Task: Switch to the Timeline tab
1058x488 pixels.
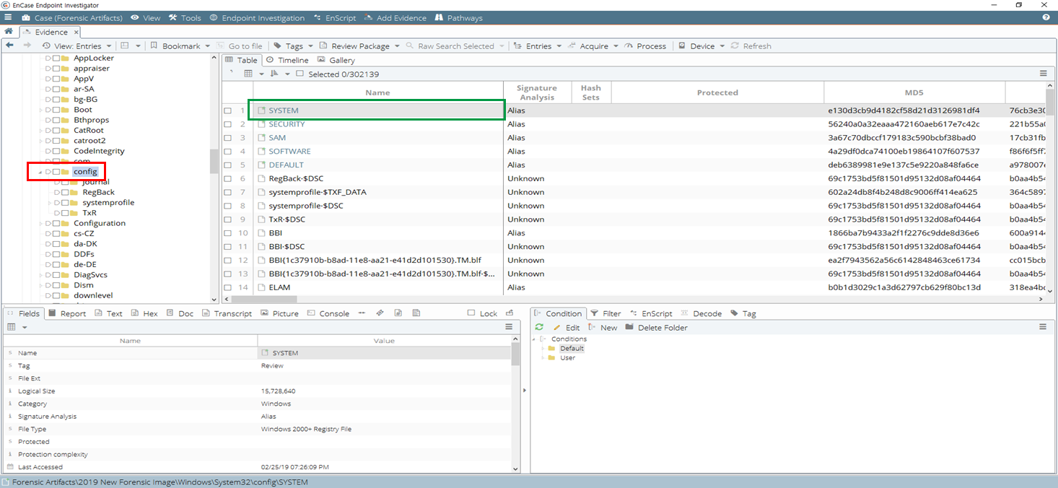Action: pos(287,60)
